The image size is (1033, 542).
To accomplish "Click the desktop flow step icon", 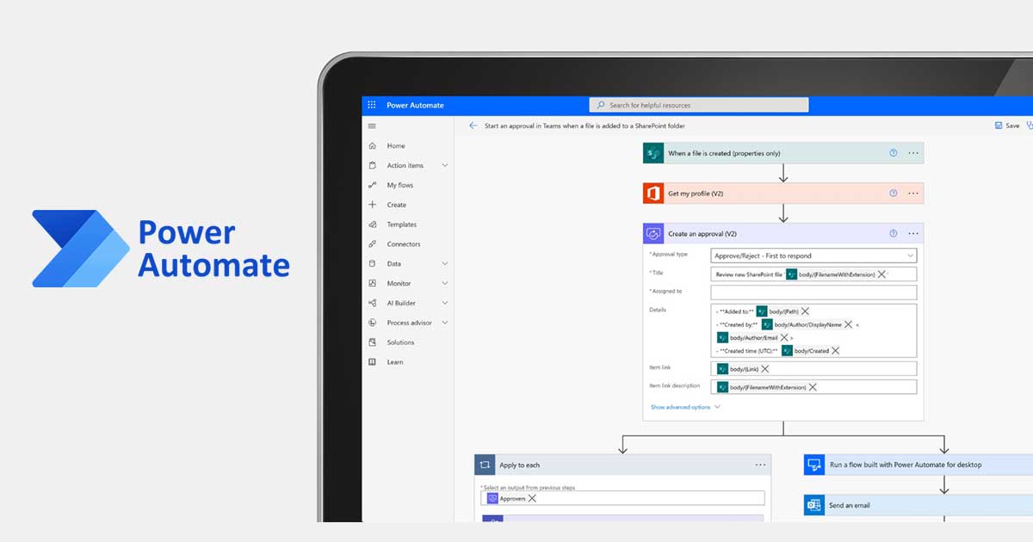I will click(x=814, y=465).
